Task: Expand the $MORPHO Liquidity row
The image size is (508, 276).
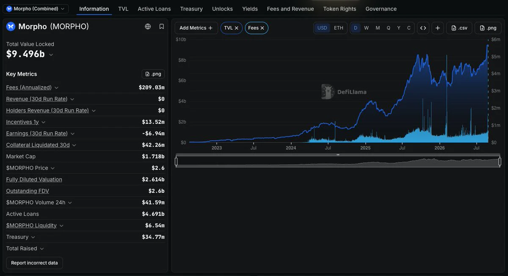Action: pos(61,226)
